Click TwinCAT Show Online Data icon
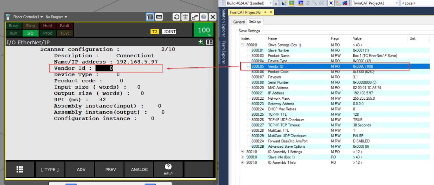This screenshot has width=434, height=185. point(331,3)
